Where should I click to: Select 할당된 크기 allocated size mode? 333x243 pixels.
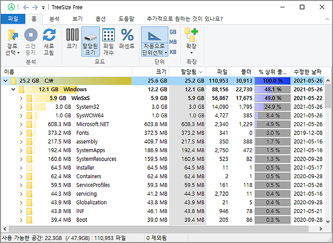click(x=91, y=41)
